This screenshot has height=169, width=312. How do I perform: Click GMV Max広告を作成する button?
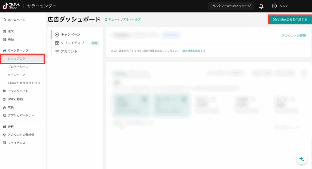290,19
